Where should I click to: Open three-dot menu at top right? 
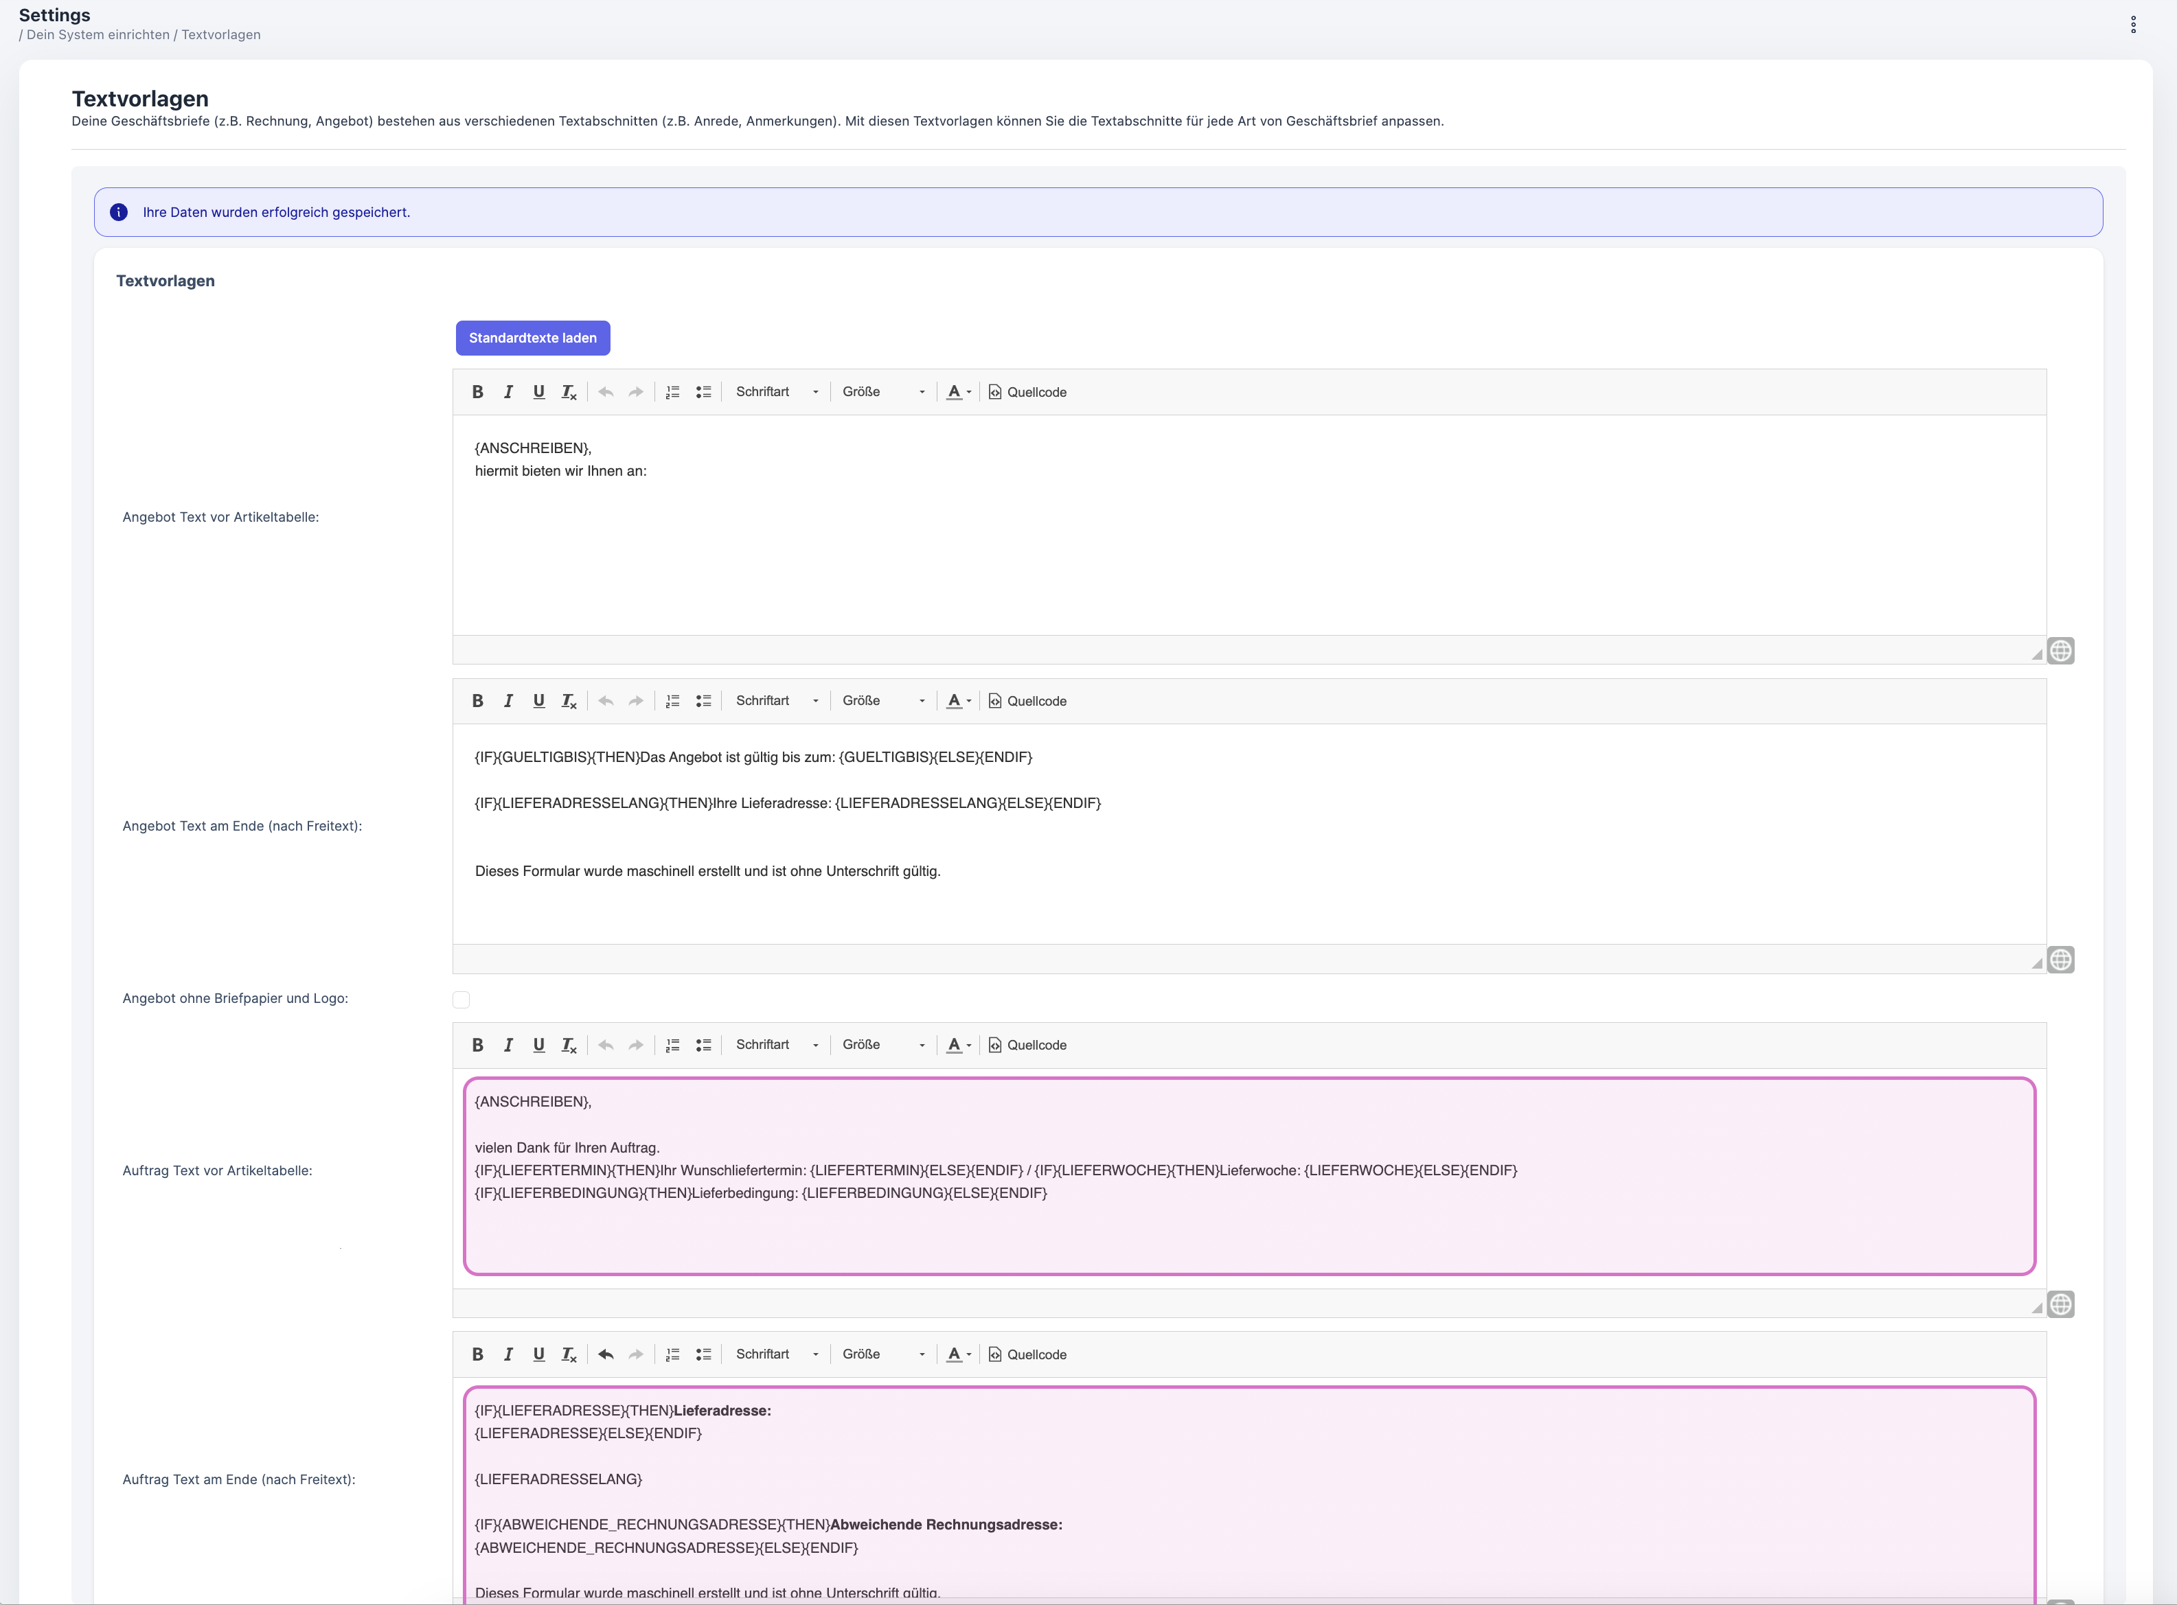coord(2133,24)
